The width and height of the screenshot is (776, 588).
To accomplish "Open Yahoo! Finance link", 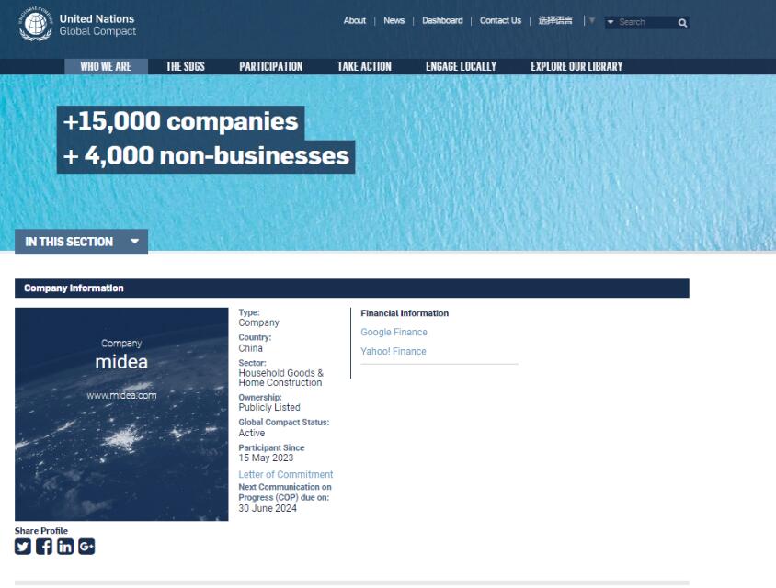I will 394,352.
